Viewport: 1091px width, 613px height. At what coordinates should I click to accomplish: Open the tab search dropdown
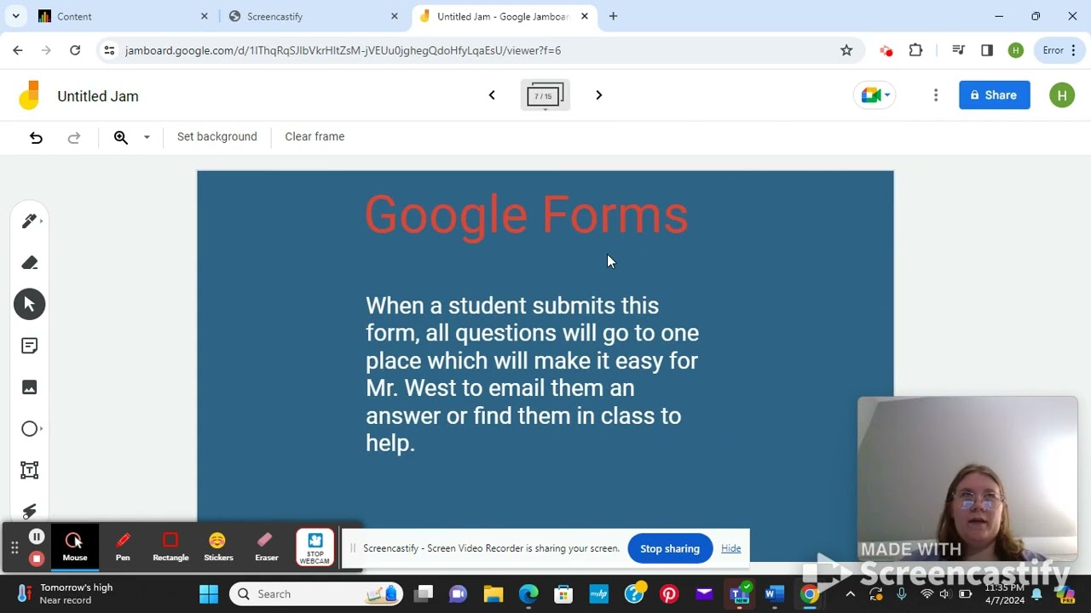pos(15,16)
